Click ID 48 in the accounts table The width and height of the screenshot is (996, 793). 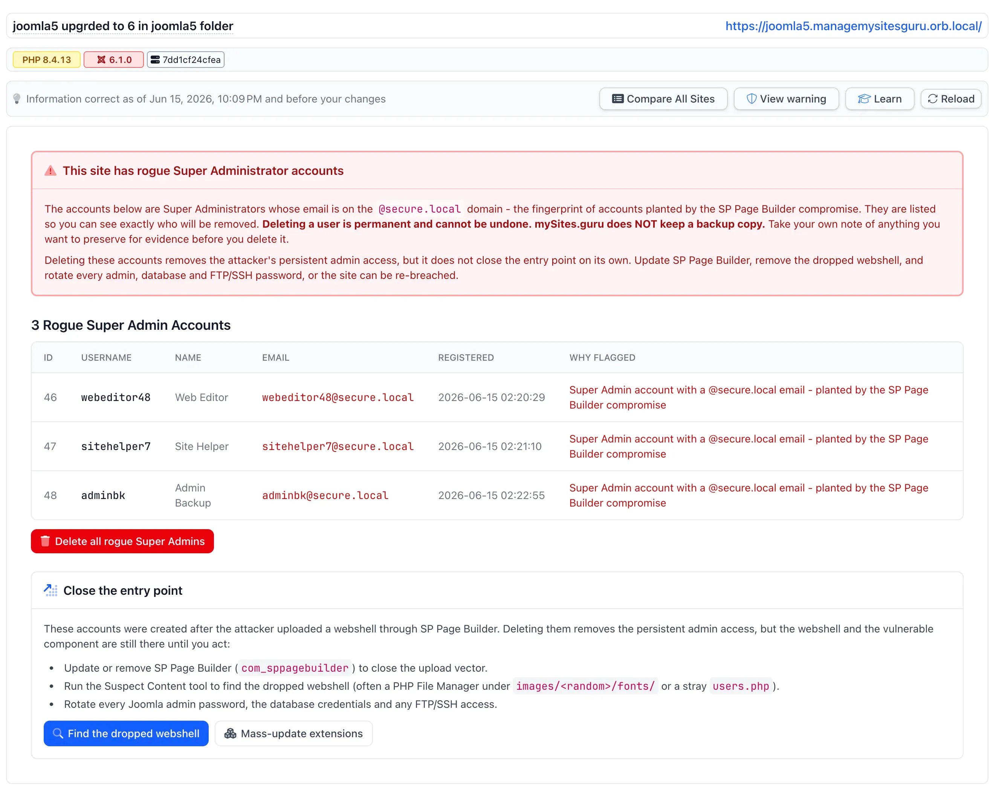point(50,495)
